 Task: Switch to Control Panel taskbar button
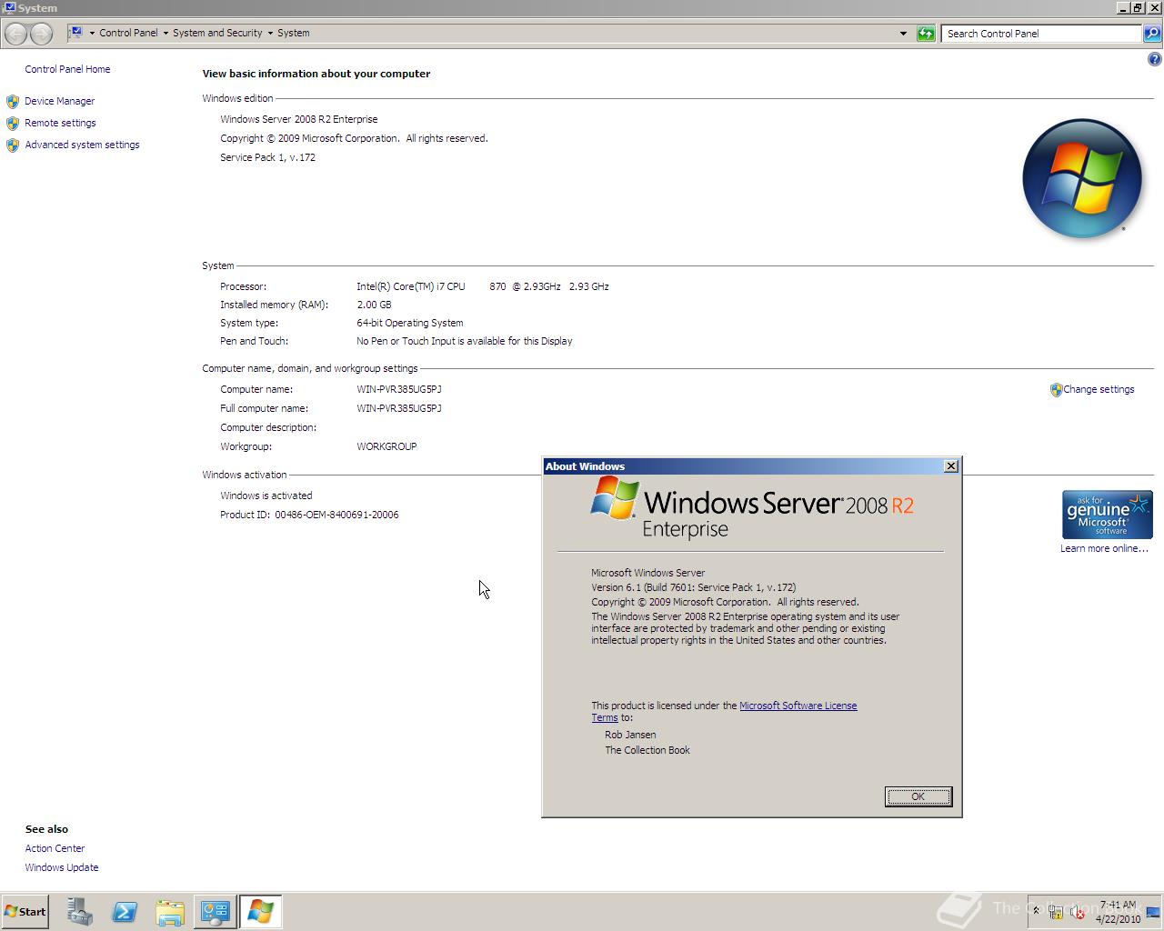216,912
